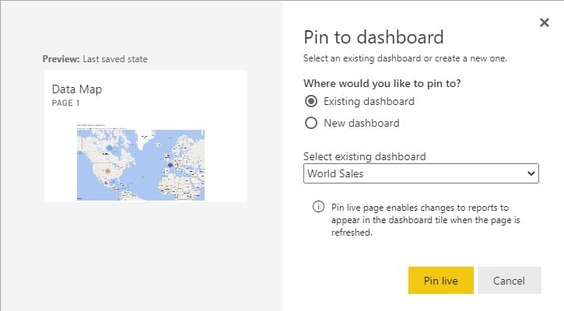
Task: Cancel pinning to dashboard
Action: pyautogui.click(x=509, y=281)
